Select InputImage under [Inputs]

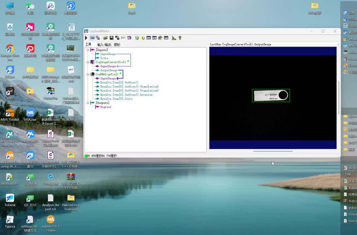[108, 54]
